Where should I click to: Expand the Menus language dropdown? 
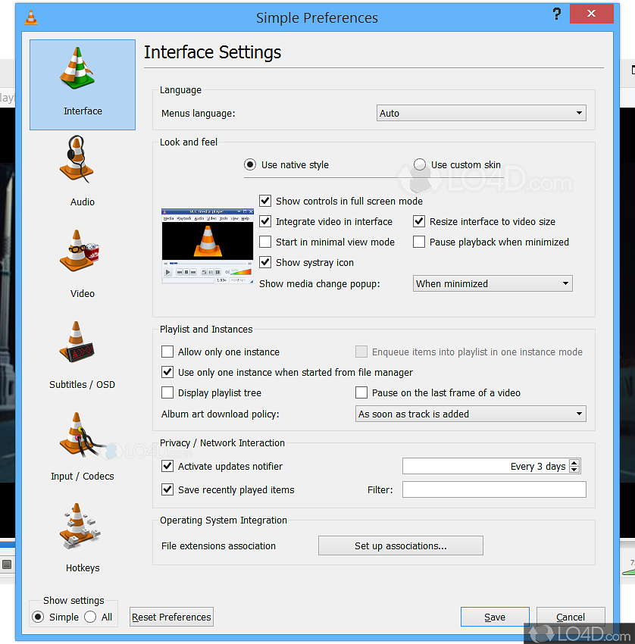(481, 113)
